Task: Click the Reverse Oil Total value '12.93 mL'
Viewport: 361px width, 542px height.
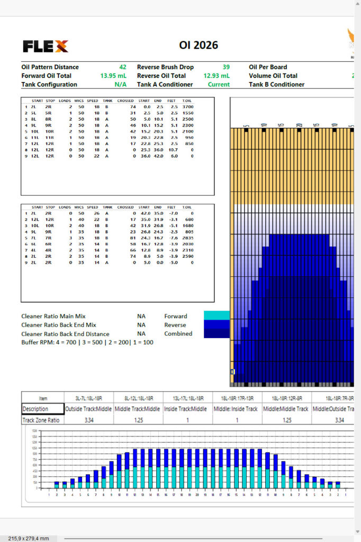Action: tap(216, 76)
